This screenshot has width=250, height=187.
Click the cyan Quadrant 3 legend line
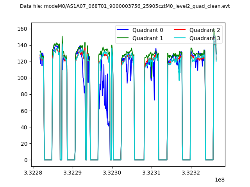pyautogui.click(x=180, y=38)
